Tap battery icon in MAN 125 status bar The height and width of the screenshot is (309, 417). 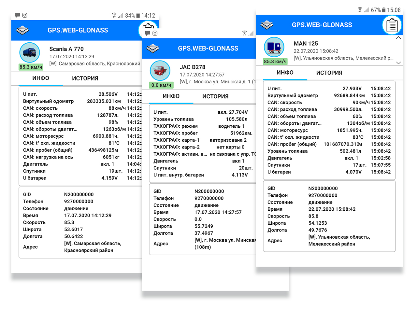click(384, 10)
